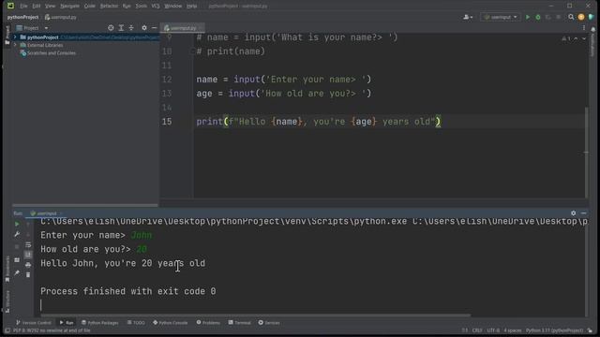Toggle soft-wrap in Run console
Screen dimensions: 600x337
pos(28,245)
